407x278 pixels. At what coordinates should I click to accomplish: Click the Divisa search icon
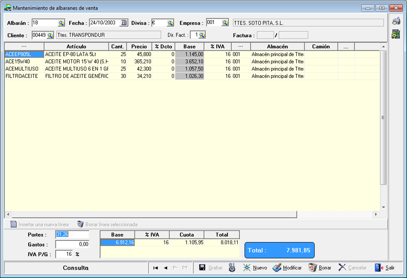pyautogui.click(x=170, y=23)
